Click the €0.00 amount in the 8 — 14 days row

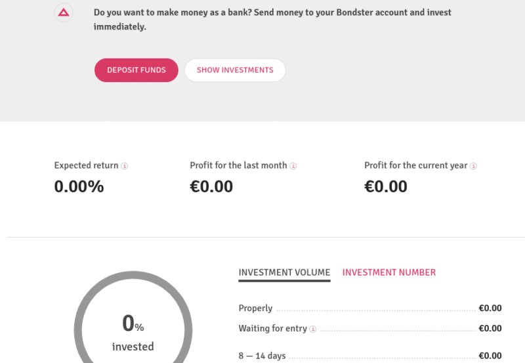pyautogui.click(x=490, y=356)
